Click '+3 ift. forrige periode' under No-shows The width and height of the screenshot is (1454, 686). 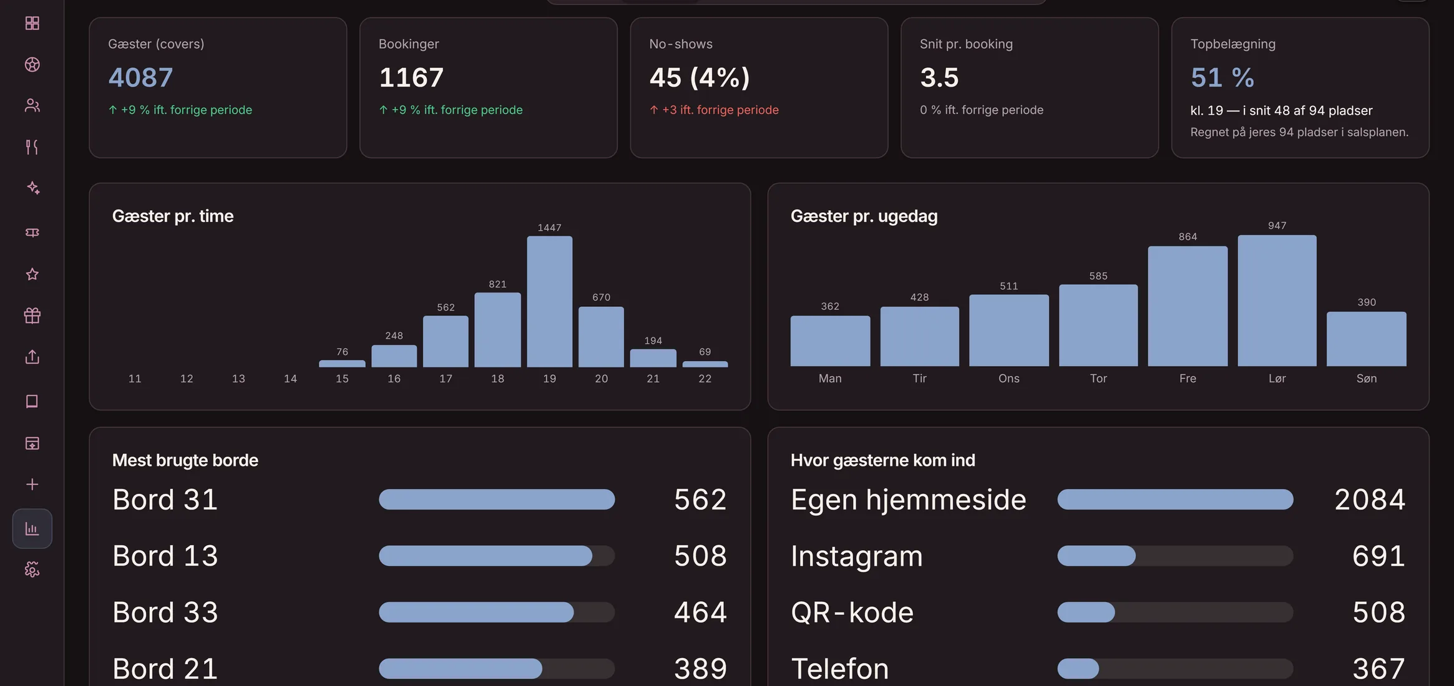[714, 110]
